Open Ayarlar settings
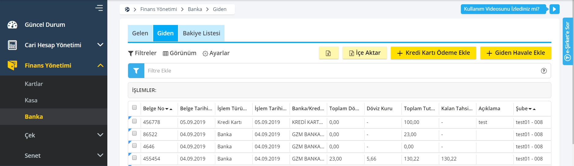 [216, 53]
